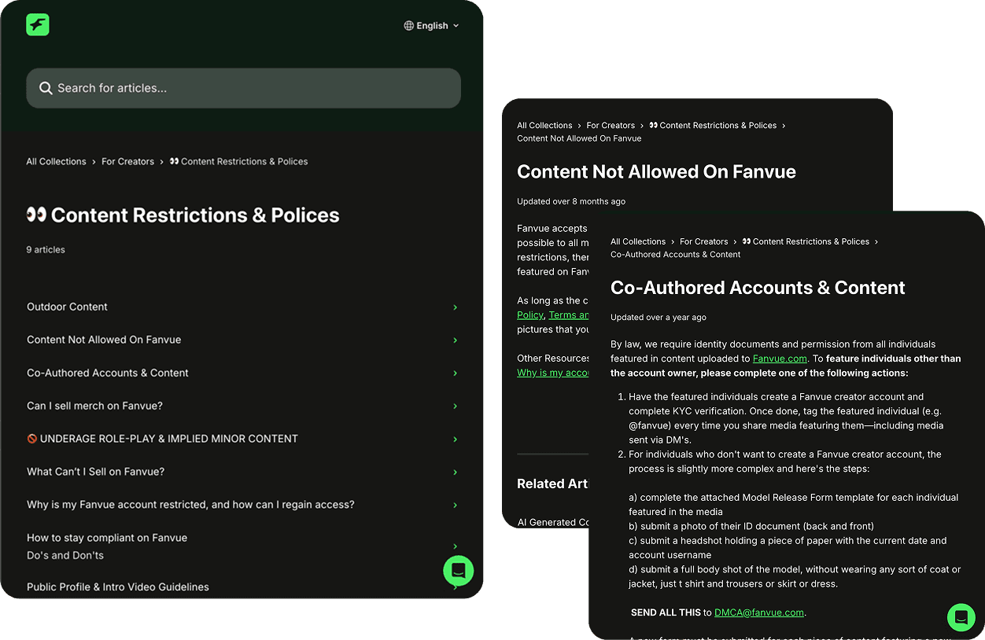985x640 pixels.
Task: Click the globe language icon
Action: click(x=408, y=26)
